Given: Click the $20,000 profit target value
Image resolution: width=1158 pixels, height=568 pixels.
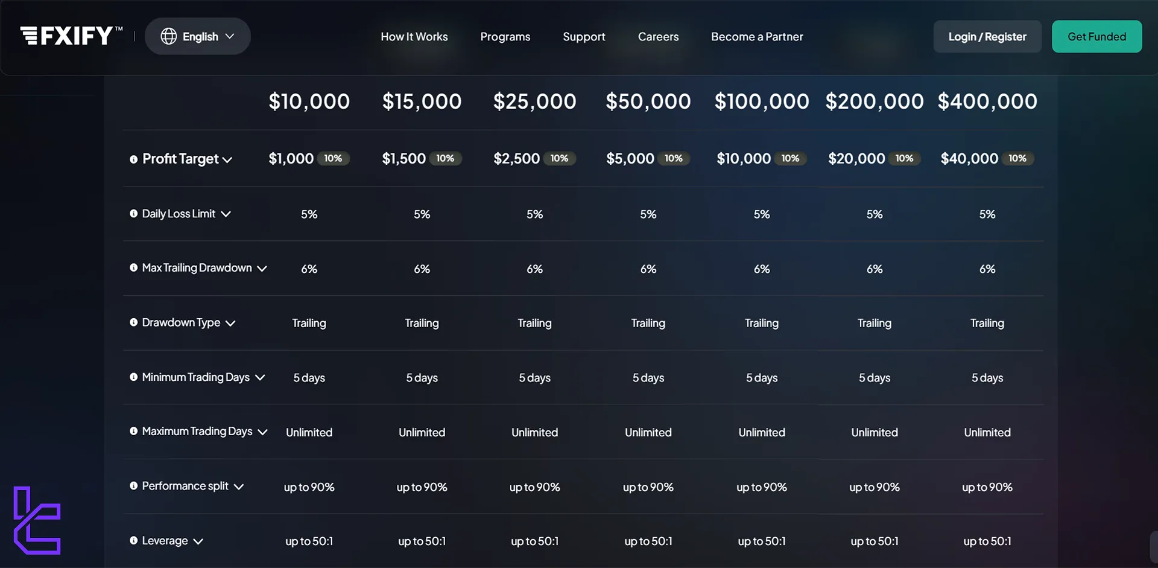Looking at the screenshot, I should (x=856, y=159).
